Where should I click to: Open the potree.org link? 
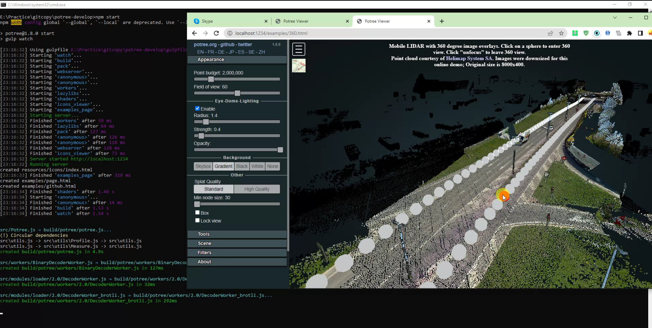tap(205, 44)
